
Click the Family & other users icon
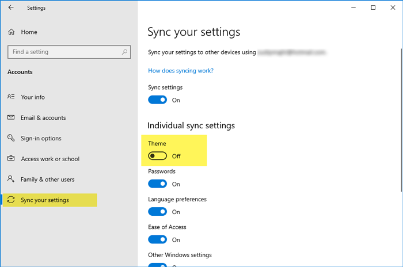coord(12,180)
